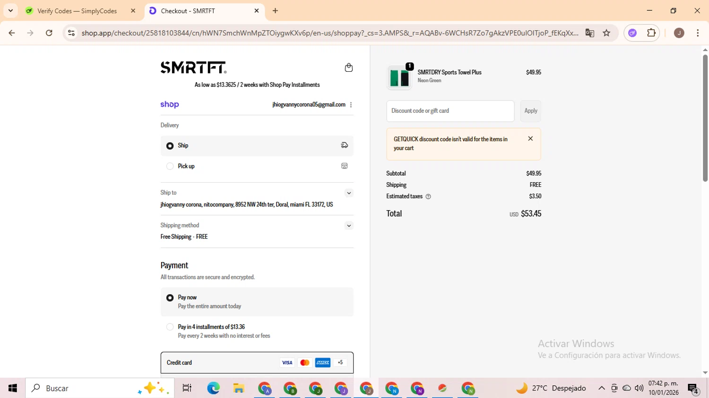The height and width of the screenshot is (398, 709).
Task: Click the SMRTFT store logo
Action: pos(193,68)
